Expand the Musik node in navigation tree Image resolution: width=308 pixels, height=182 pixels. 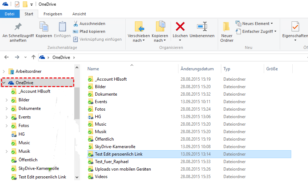[x=6, y=151]
